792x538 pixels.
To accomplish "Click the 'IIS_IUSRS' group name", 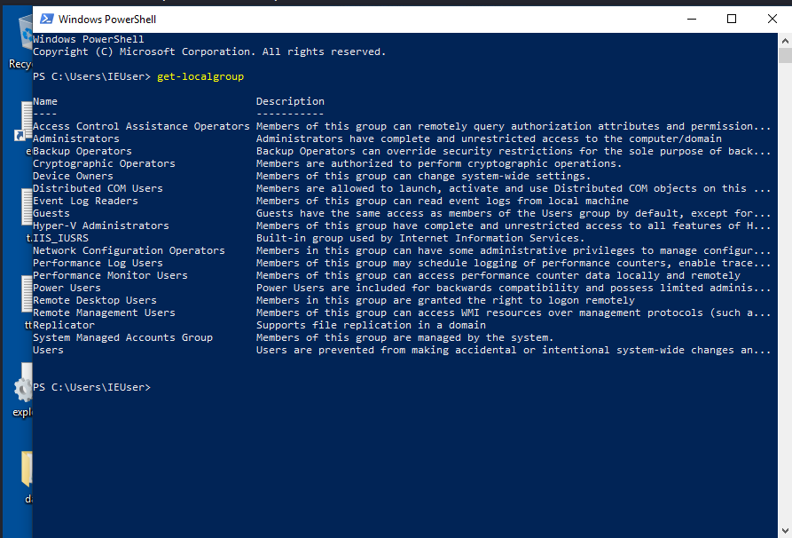I will [x=60, y=238].
